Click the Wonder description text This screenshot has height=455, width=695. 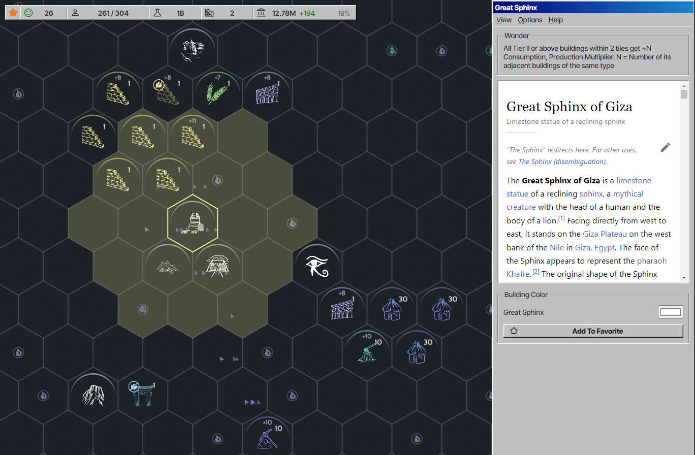[x=587, y=57]
